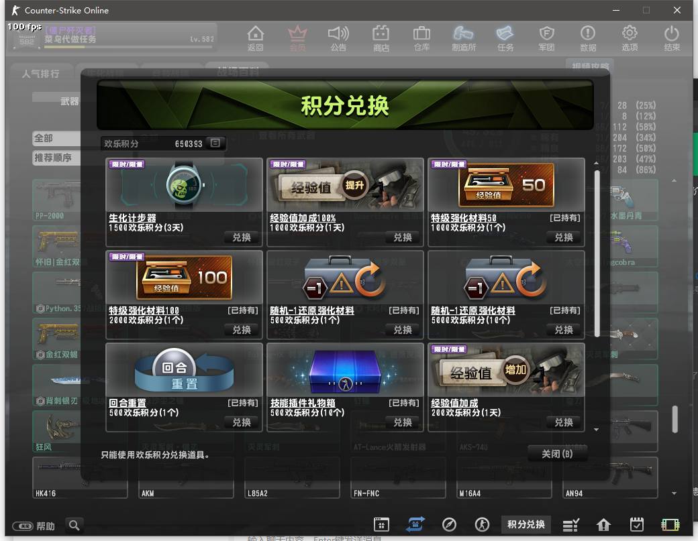Click the 欢乐积分 points detail icon
Viewport: 698px width, 541px height.
[x=215, y=143]
